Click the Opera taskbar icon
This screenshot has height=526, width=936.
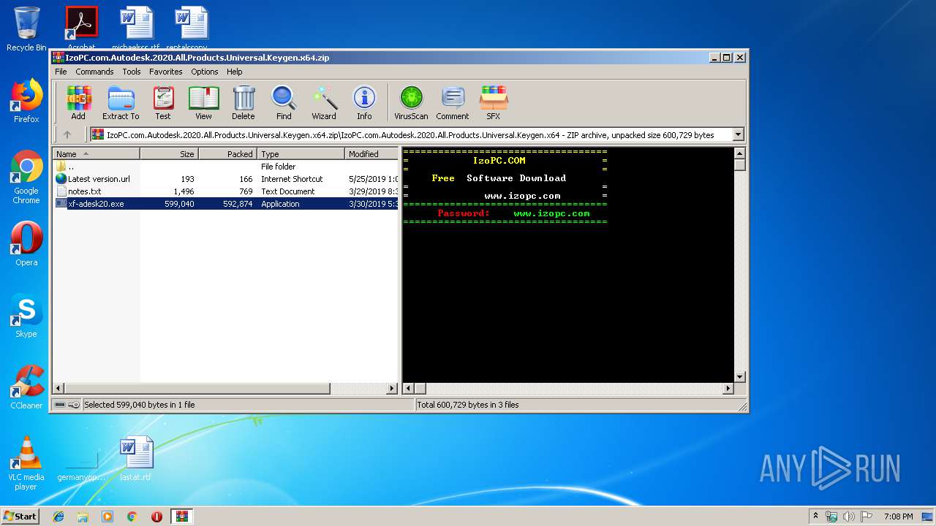pos(156,517)
